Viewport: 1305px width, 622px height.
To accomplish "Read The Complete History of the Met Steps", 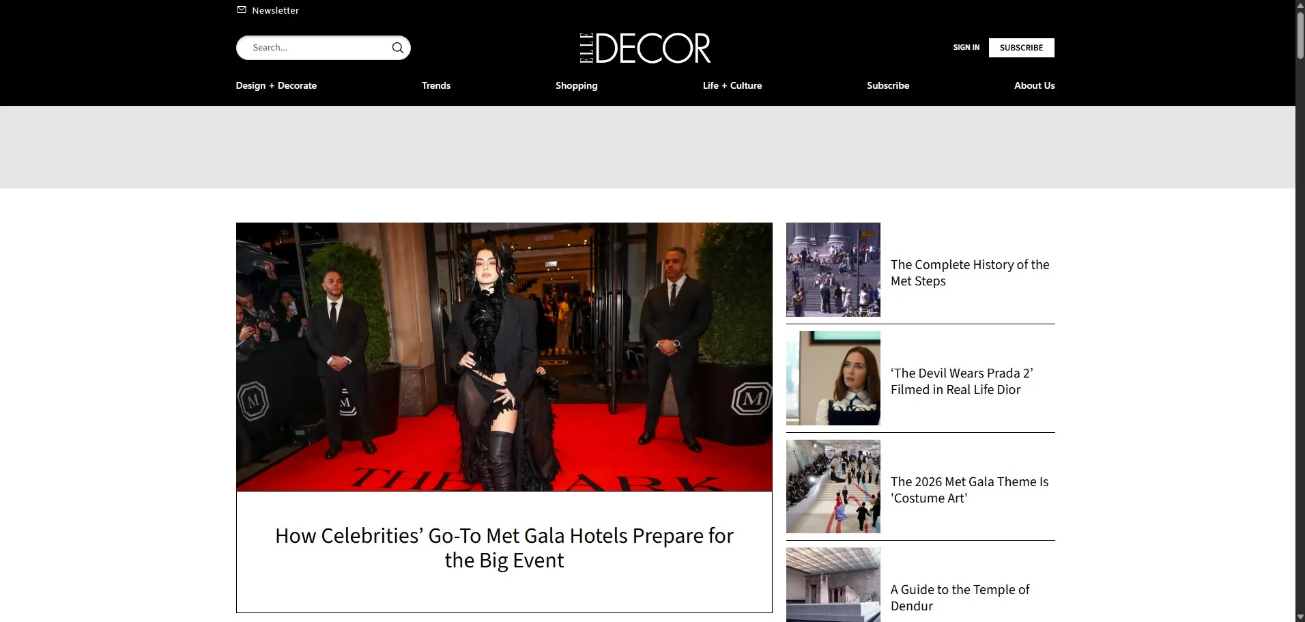I will coord(970,272).
